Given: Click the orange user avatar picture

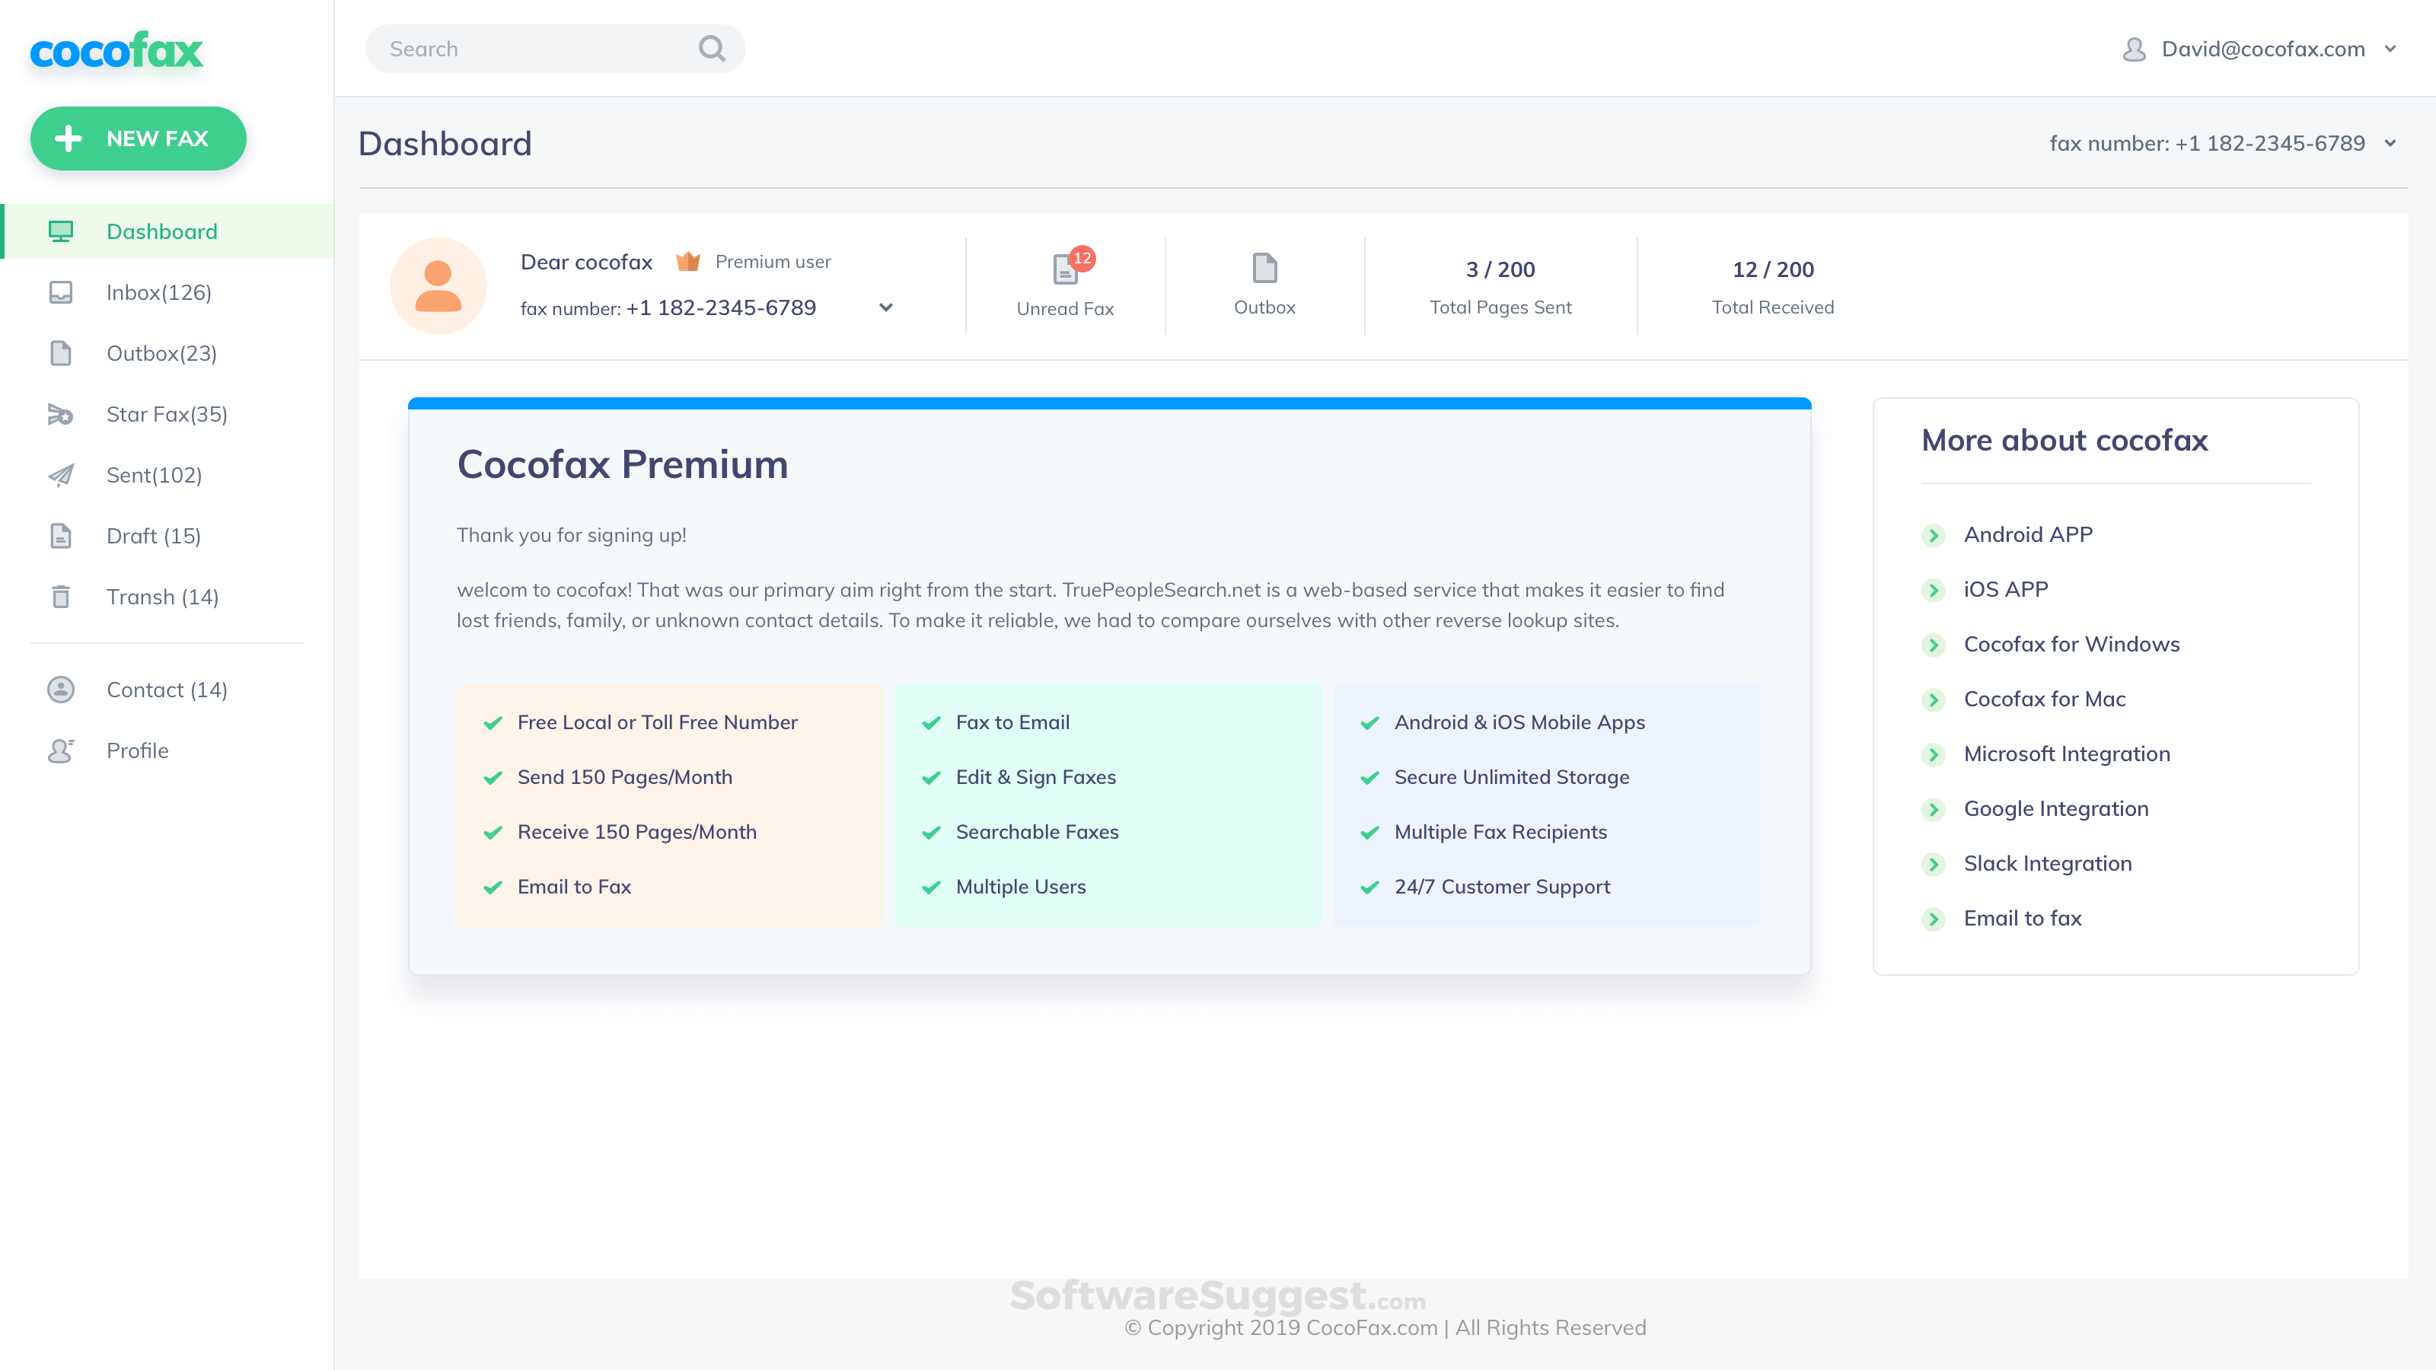Looking at the screenshot, I should 438,286.
